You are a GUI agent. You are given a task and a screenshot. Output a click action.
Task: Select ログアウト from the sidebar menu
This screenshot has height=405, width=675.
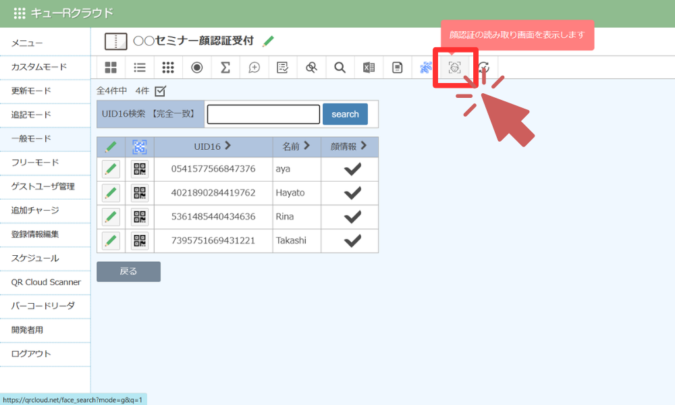click(x=31, y=354)
